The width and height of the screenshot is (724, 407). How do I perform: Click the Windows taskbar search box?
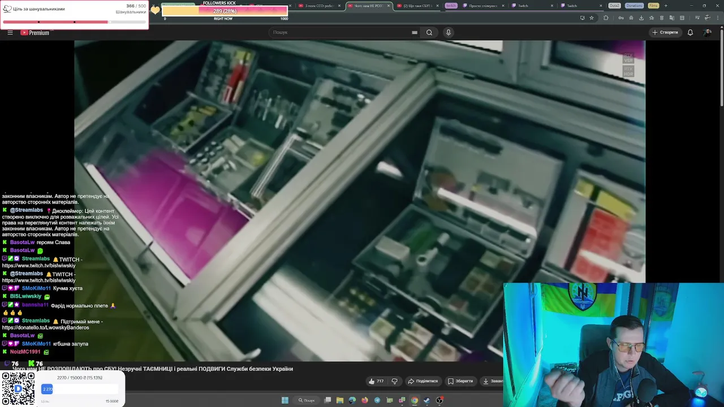coord(307,400)
